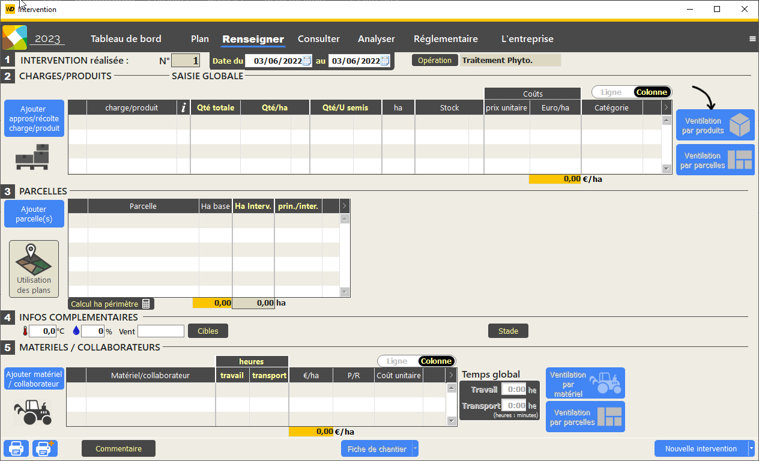Open Utilisation des plans map button
The width and height of the screenshot is (759, 461).
pyautogui.click(x=34, y=269)
